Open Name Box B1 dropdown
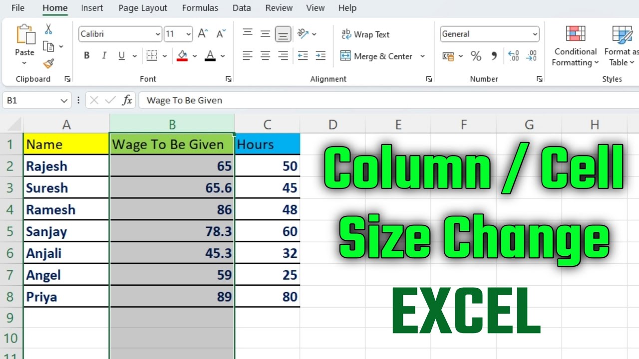 (64, 100)
